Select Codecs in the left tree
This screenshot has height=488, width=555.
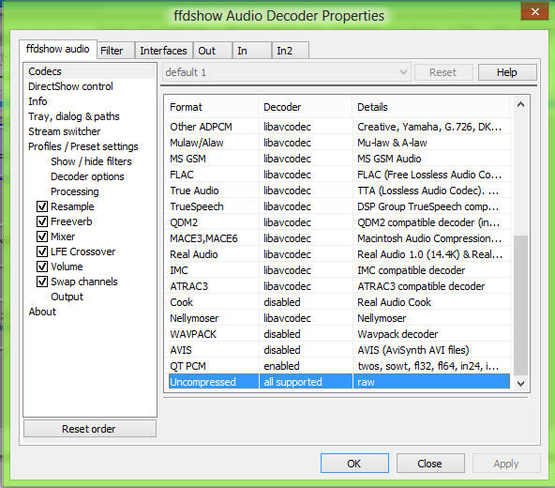(45, 71)
